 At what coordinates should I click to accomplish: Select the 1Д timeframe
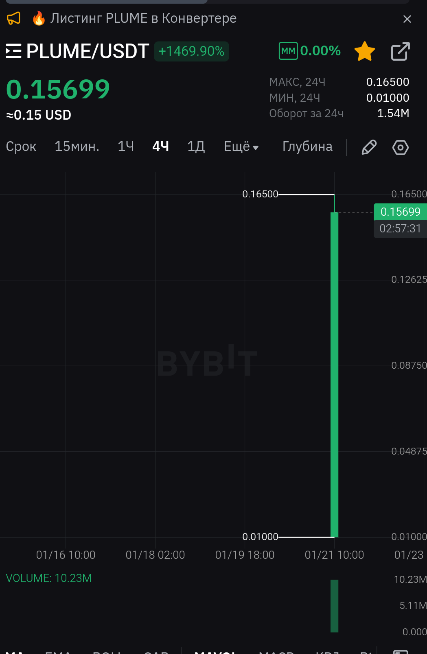point(196,147)
